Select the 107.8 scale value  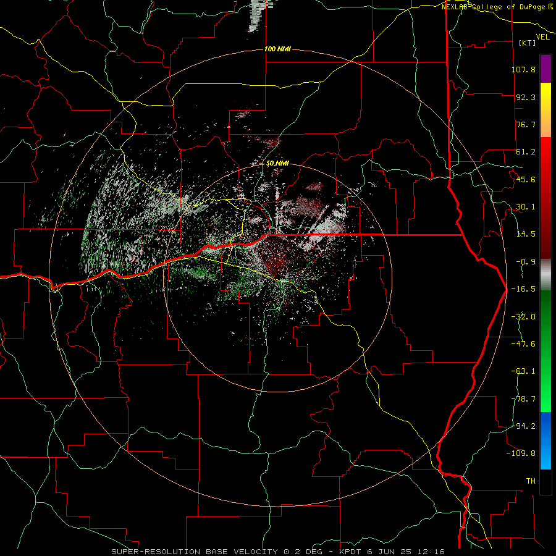(x=523, y=69)
